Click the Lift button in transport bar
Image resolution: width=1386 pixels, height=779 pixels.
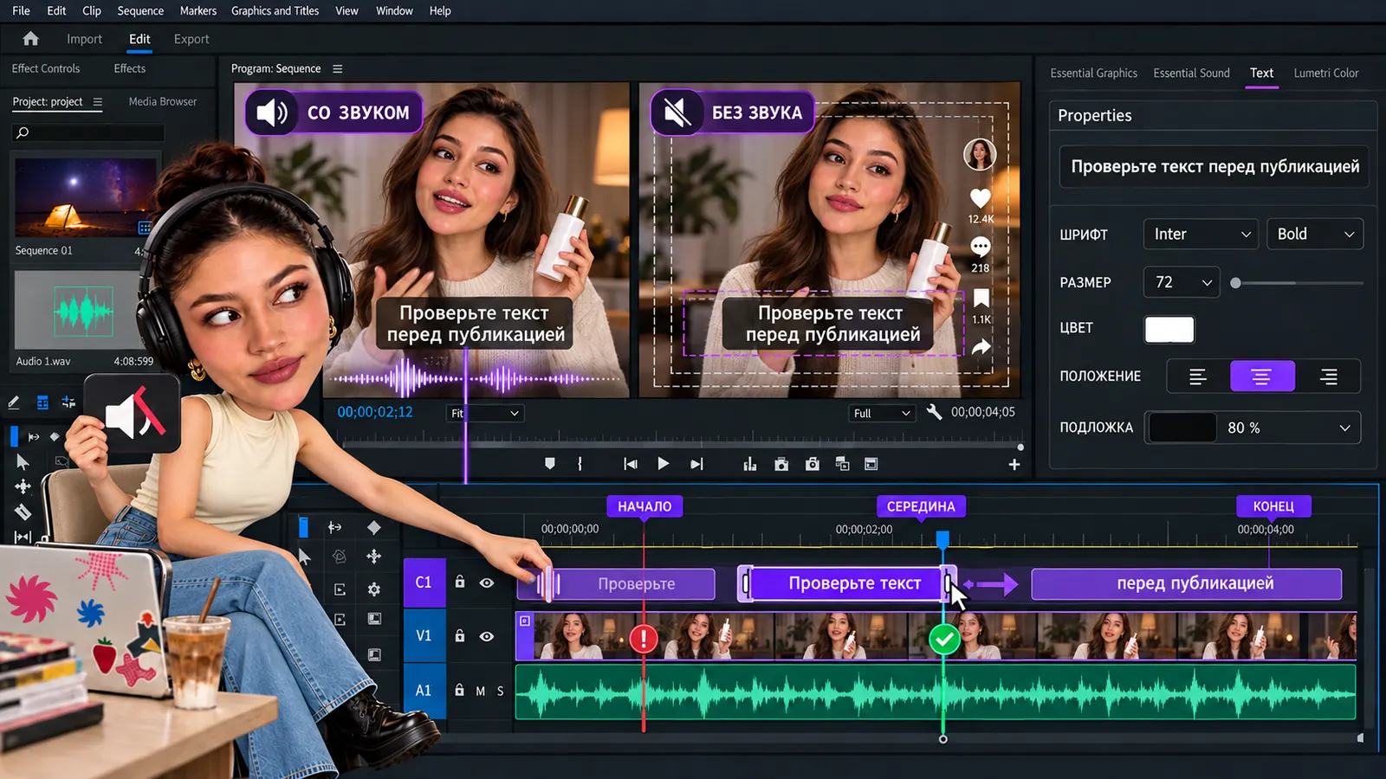pos(750,464)
